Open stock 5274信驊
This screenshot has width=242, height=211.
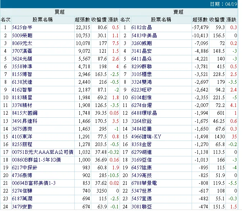pyautogui.click(x=22, y=191)
